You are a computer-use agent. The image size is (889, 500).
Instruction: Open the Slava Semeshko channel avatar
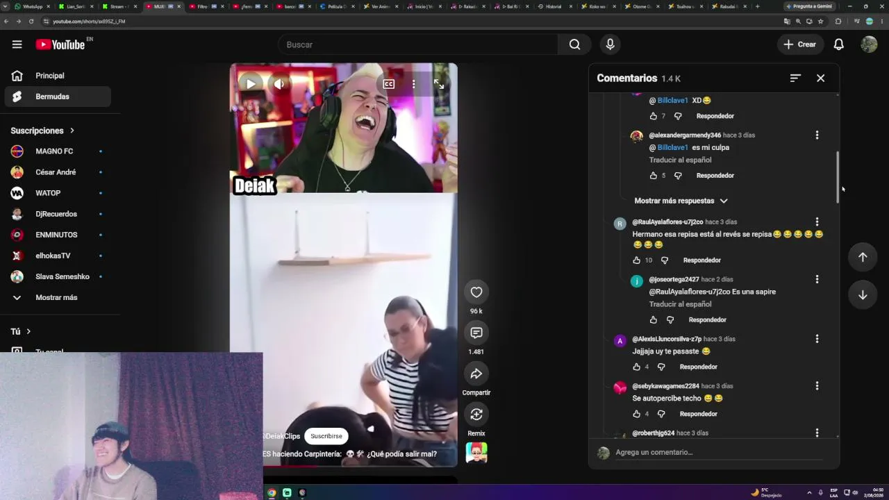(17, 276)
